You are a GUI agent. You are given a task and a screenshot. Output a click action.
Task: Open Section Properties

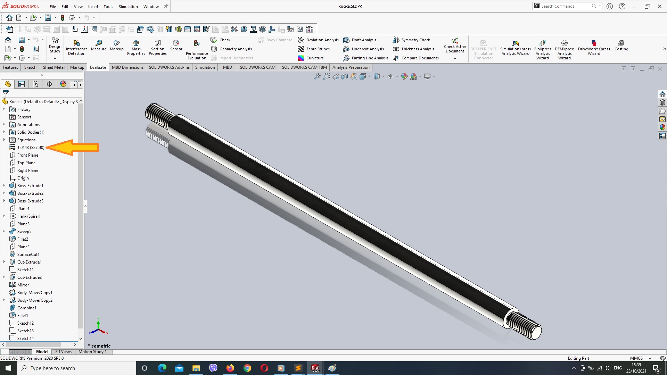(x=157, y=47)
